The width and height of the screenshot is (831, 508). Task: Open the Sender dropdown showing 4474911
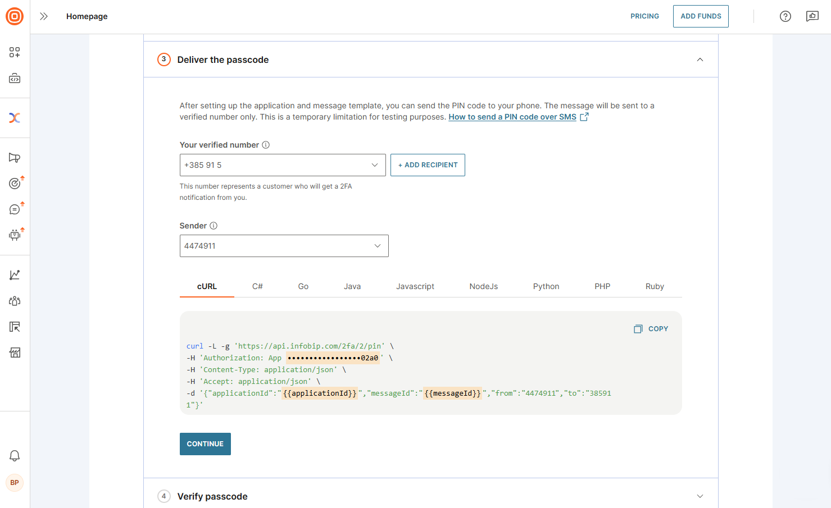tap(284, 246)
